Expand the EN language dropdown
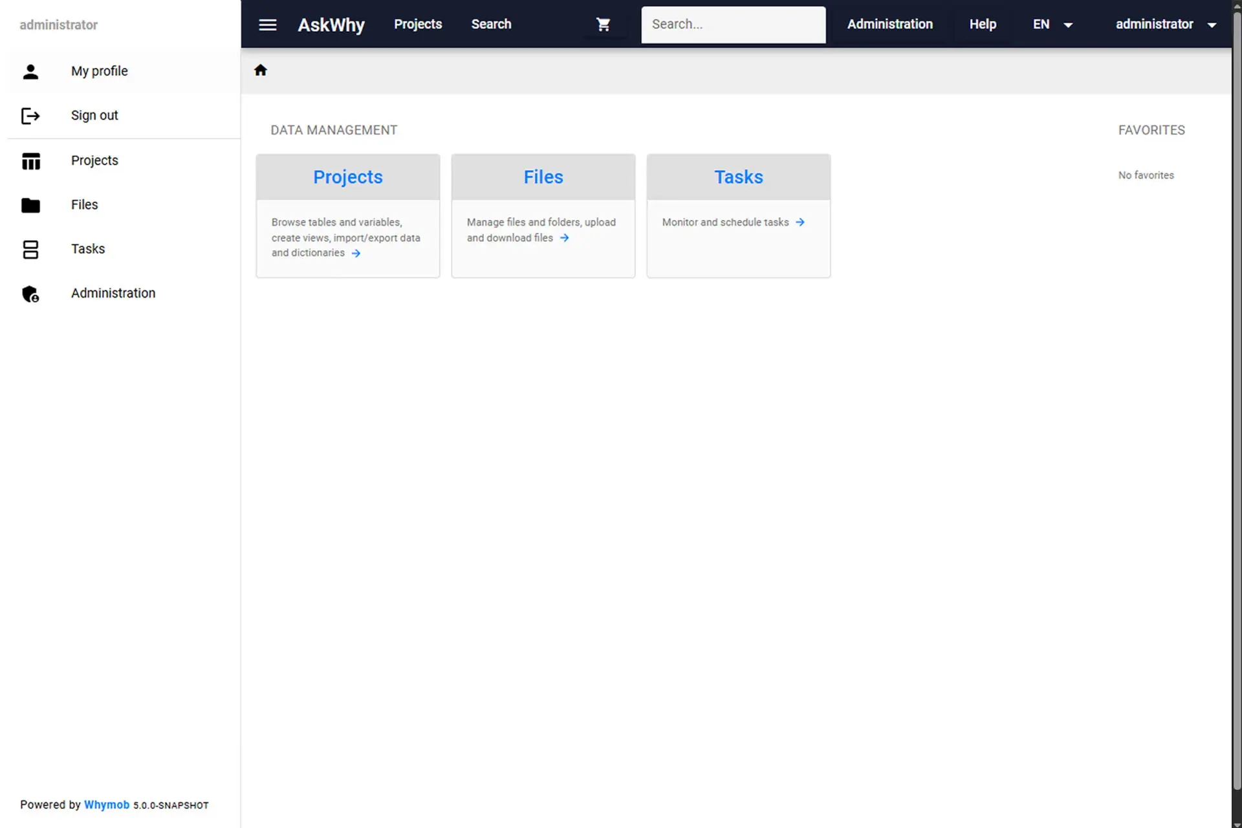Image resolution: width=1242 pixels, height=828 pixels. click(1052, 25)
